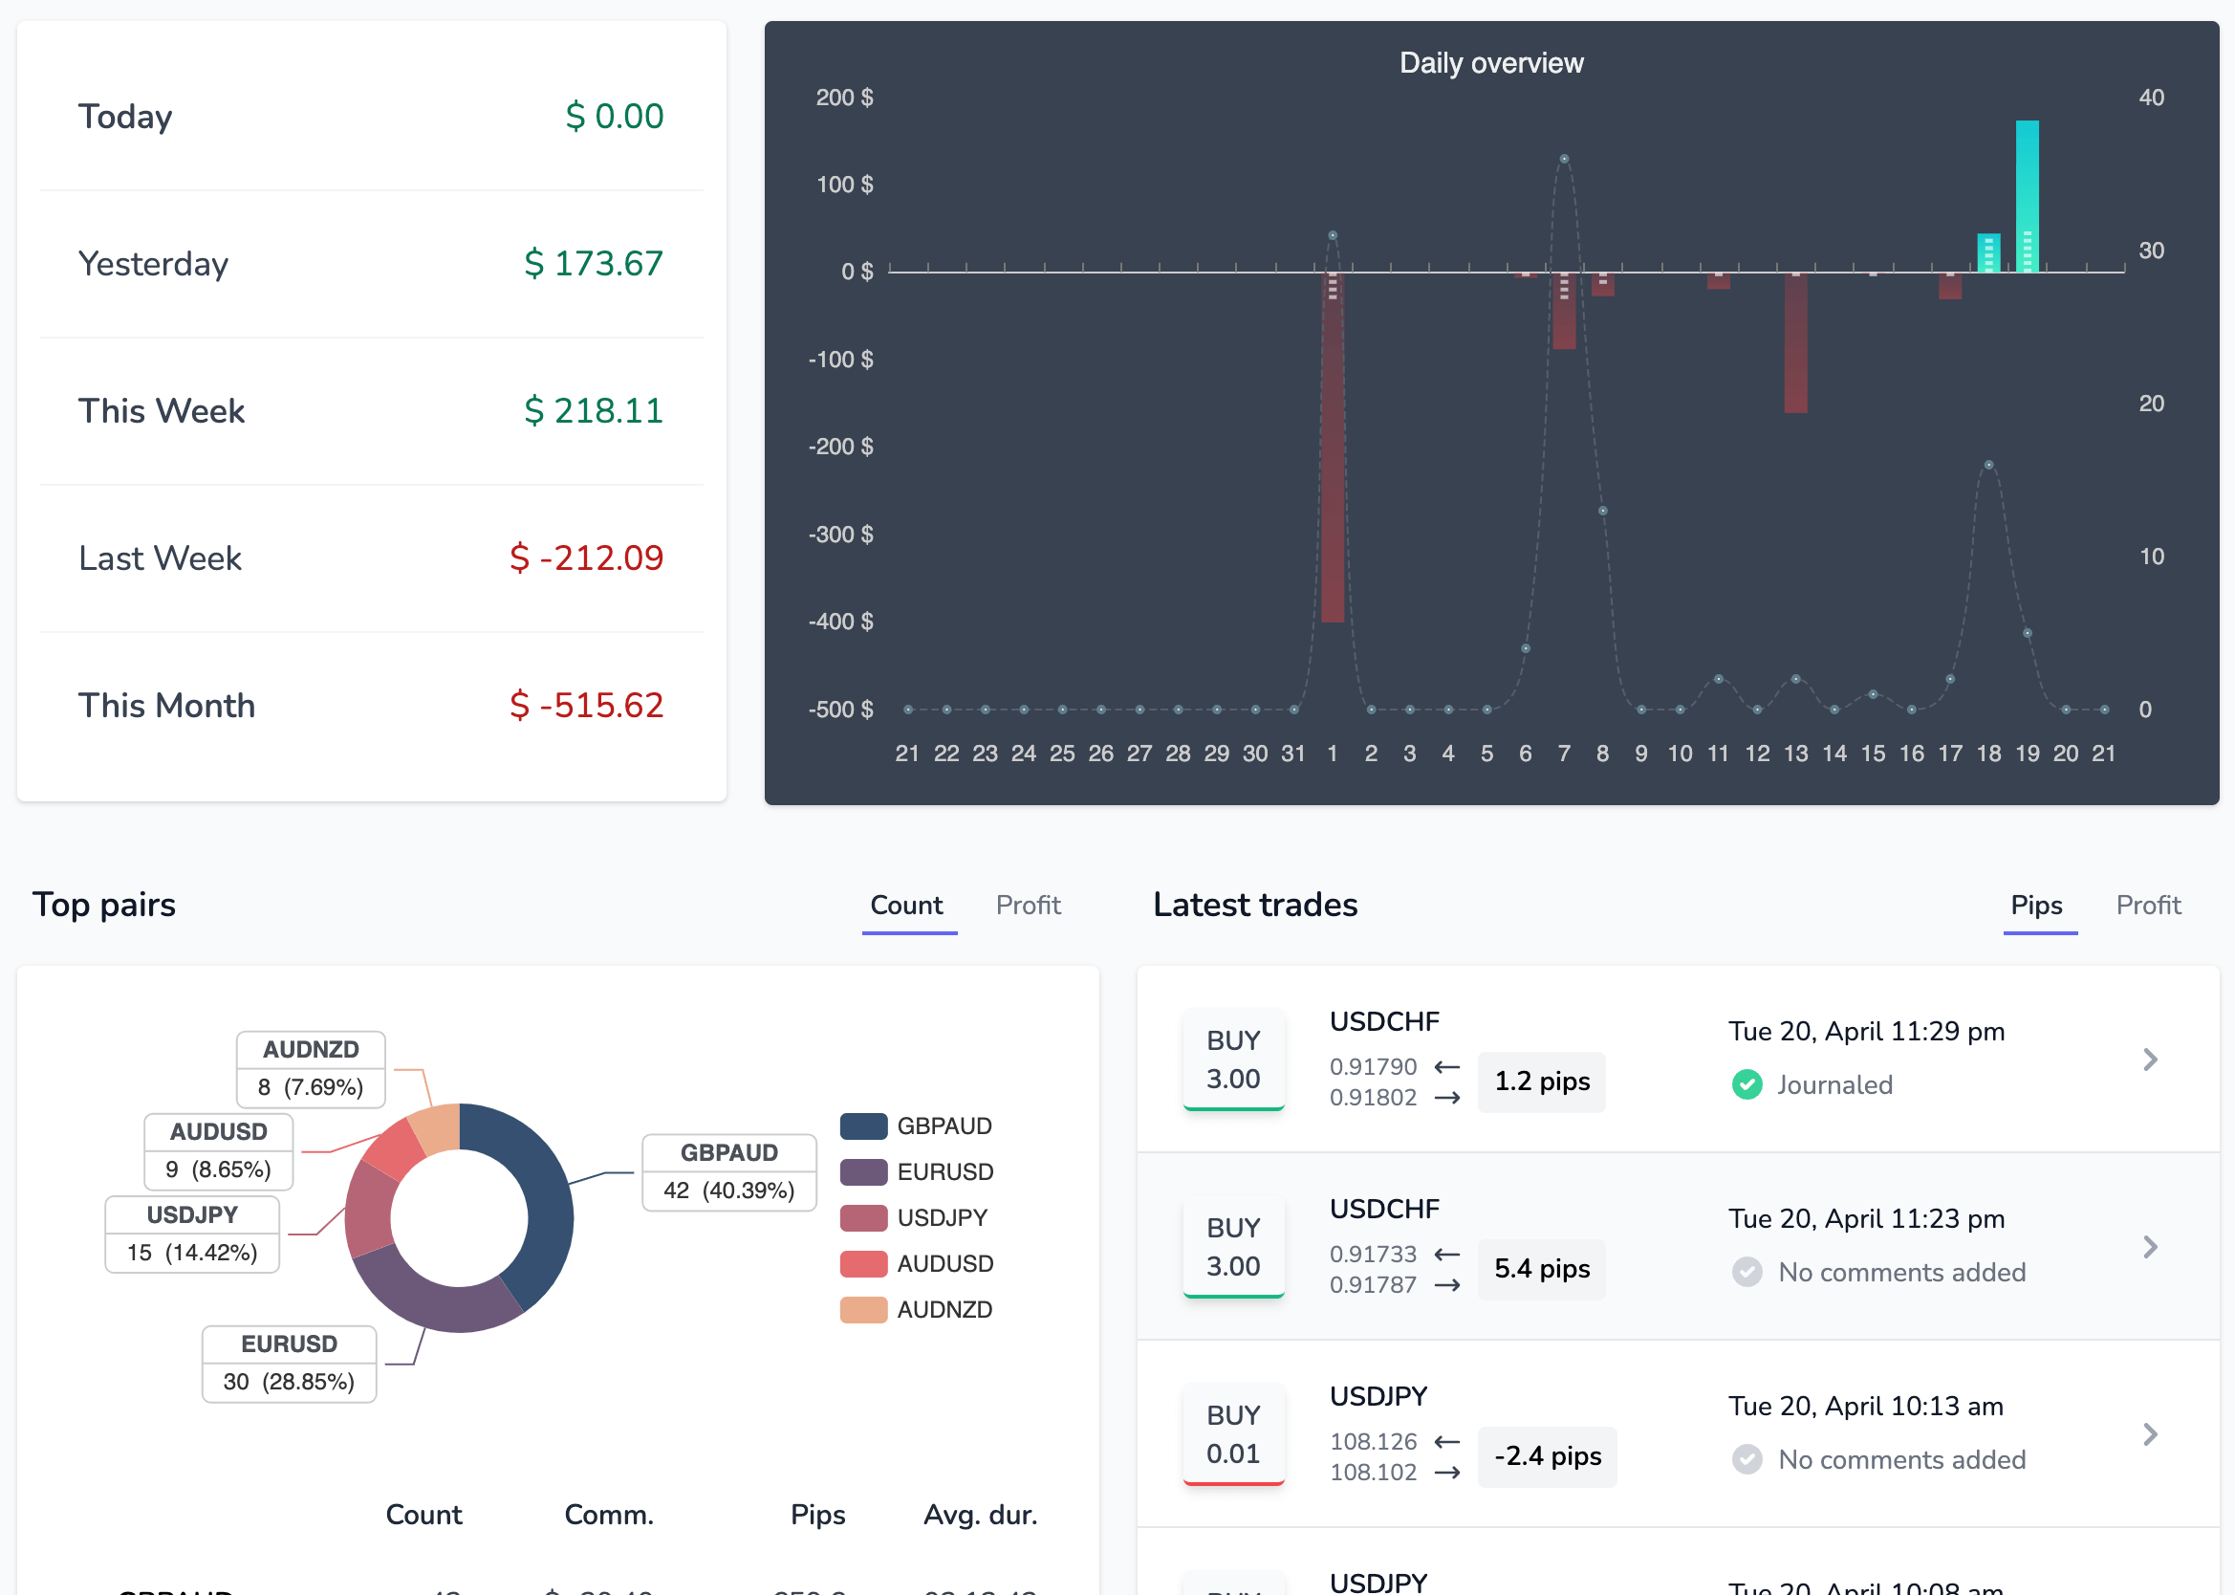This screenshot has width=2235, height=1595.
Task: Click the comment icon on the USDJPY trade
Action: 1748,1459
